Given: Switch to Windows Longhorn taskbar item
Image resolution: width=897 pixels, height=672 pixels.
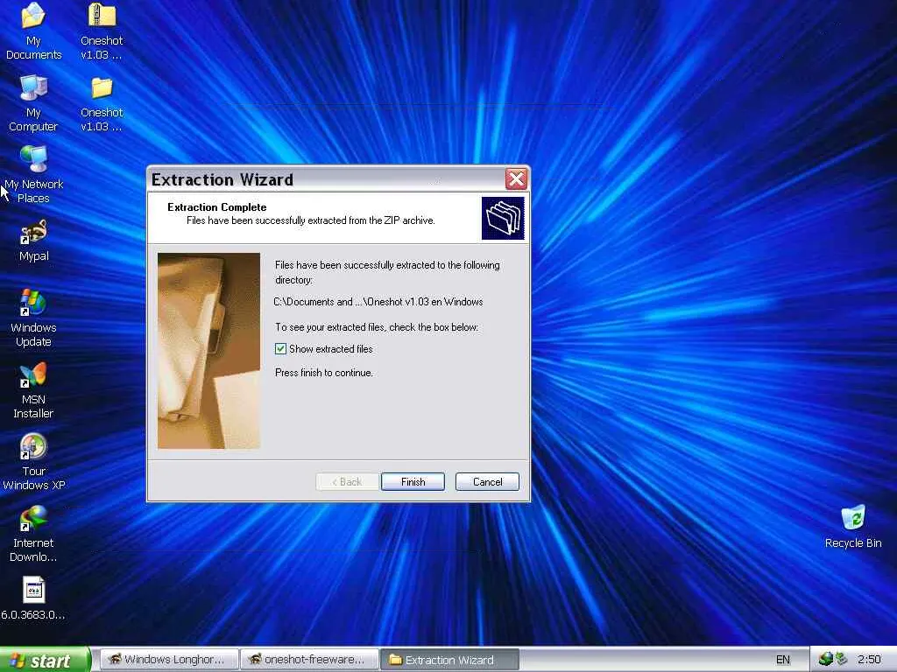Looking at the screenshot, I should 169,660.
